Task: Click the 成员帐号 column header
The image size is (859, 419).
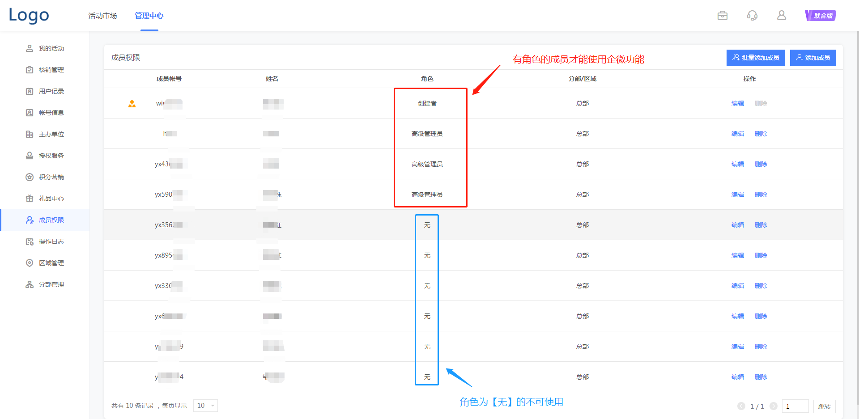Action: [169, 79]
